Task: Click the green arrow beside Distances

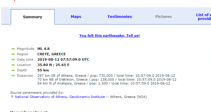Action: [x=13, y=76]
